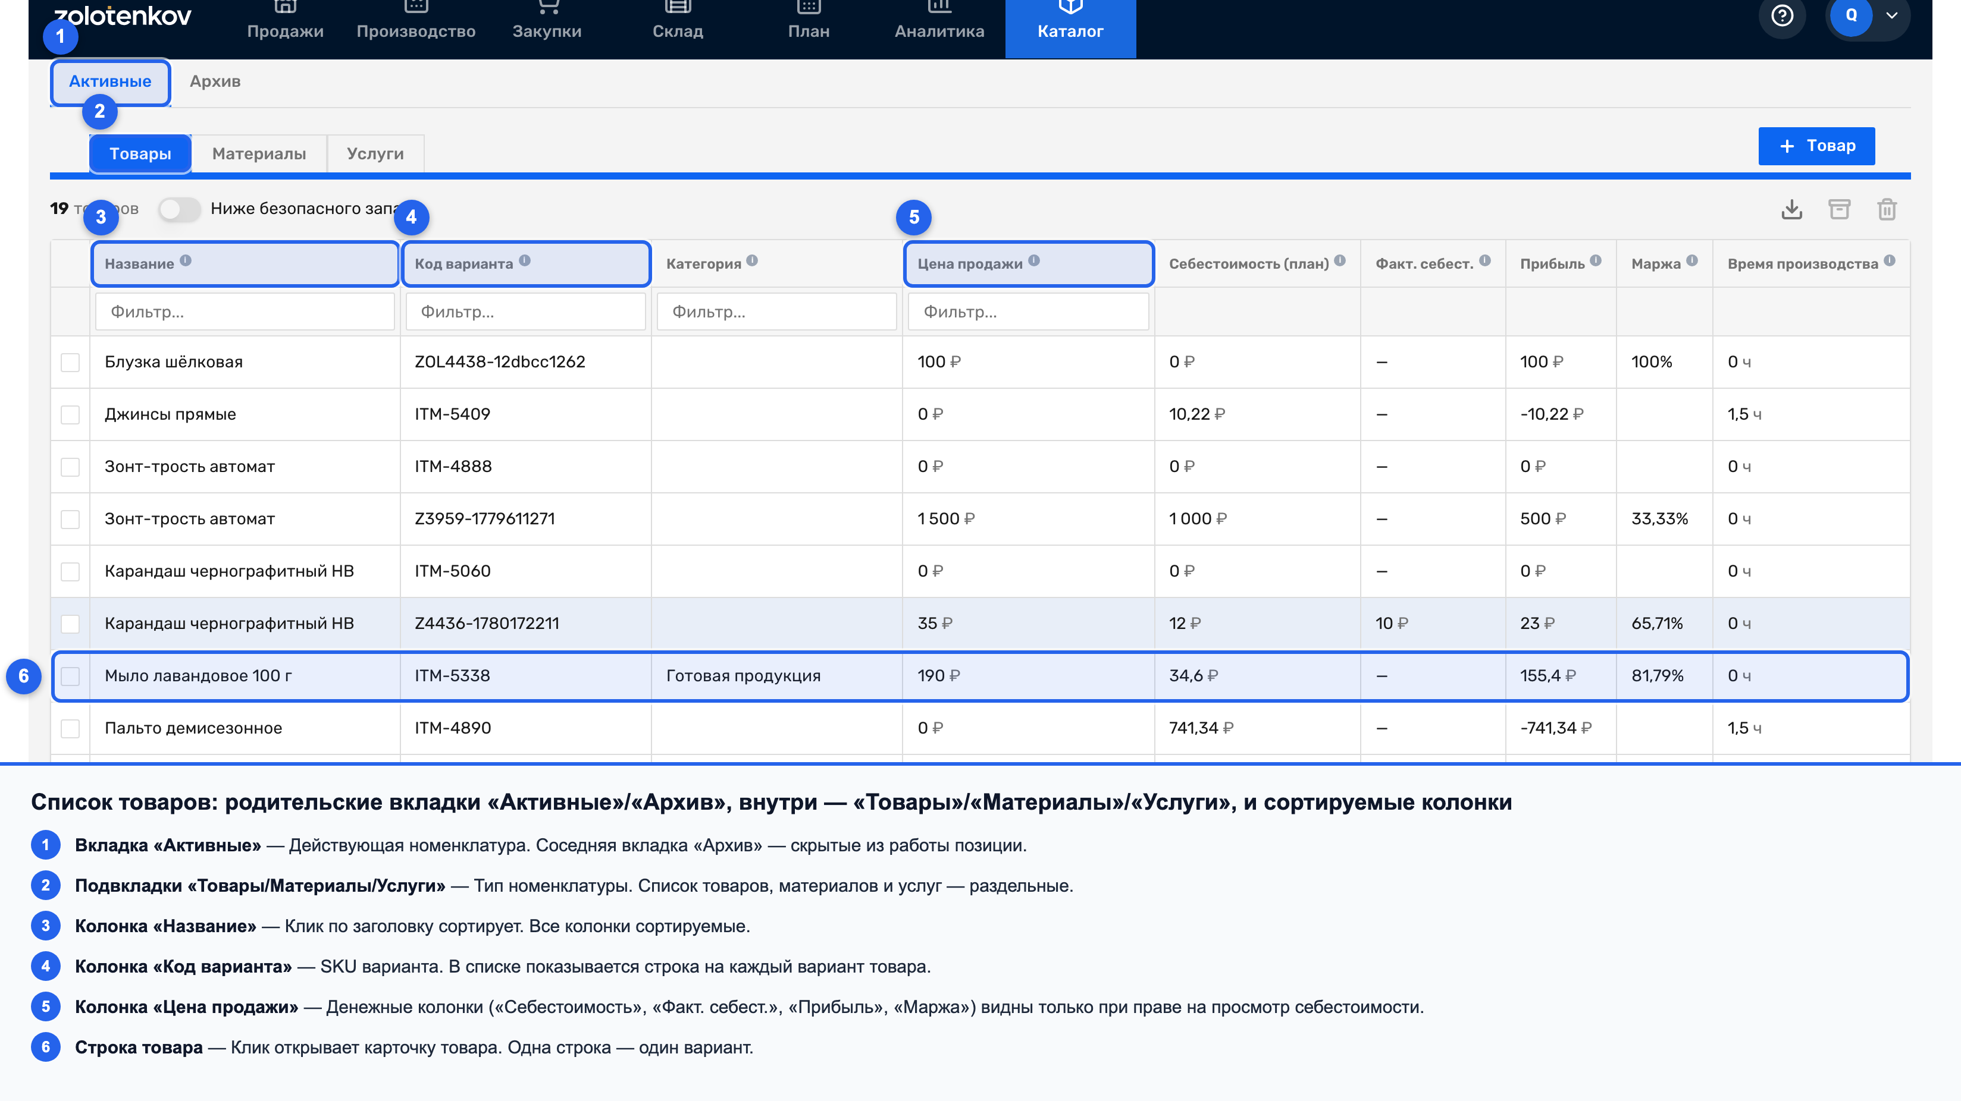The width and height of the screenshot is (1961, 1101).
Task: Check the Мыло лавандовое row checkbox
Action: pyautogui.click(x=70, y=677)
